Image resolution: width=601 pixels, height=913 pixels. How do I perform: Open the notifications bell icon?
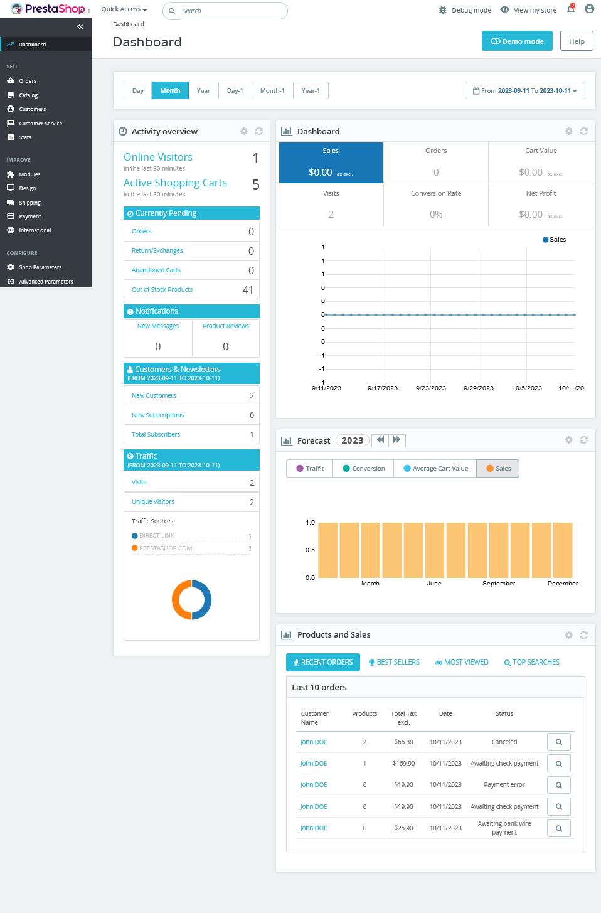pos(571,9)
